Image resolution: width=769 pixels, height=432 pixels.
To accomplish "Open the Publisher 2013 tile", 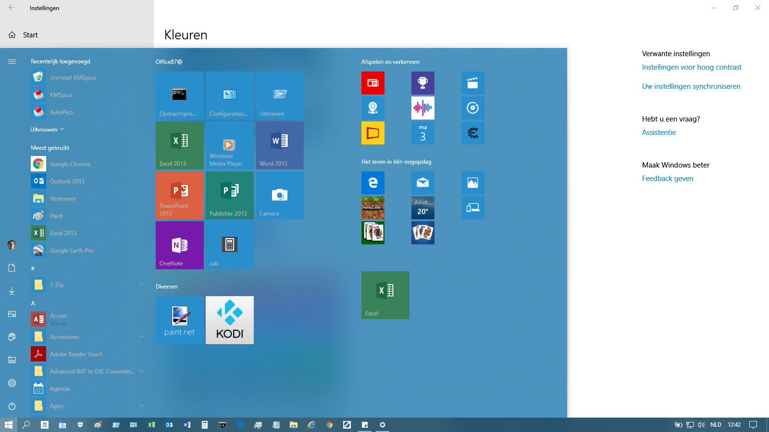I will 230,195.
